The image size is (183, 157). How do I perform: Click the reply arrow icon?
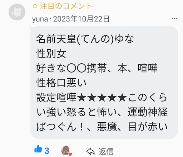point(90,151)
